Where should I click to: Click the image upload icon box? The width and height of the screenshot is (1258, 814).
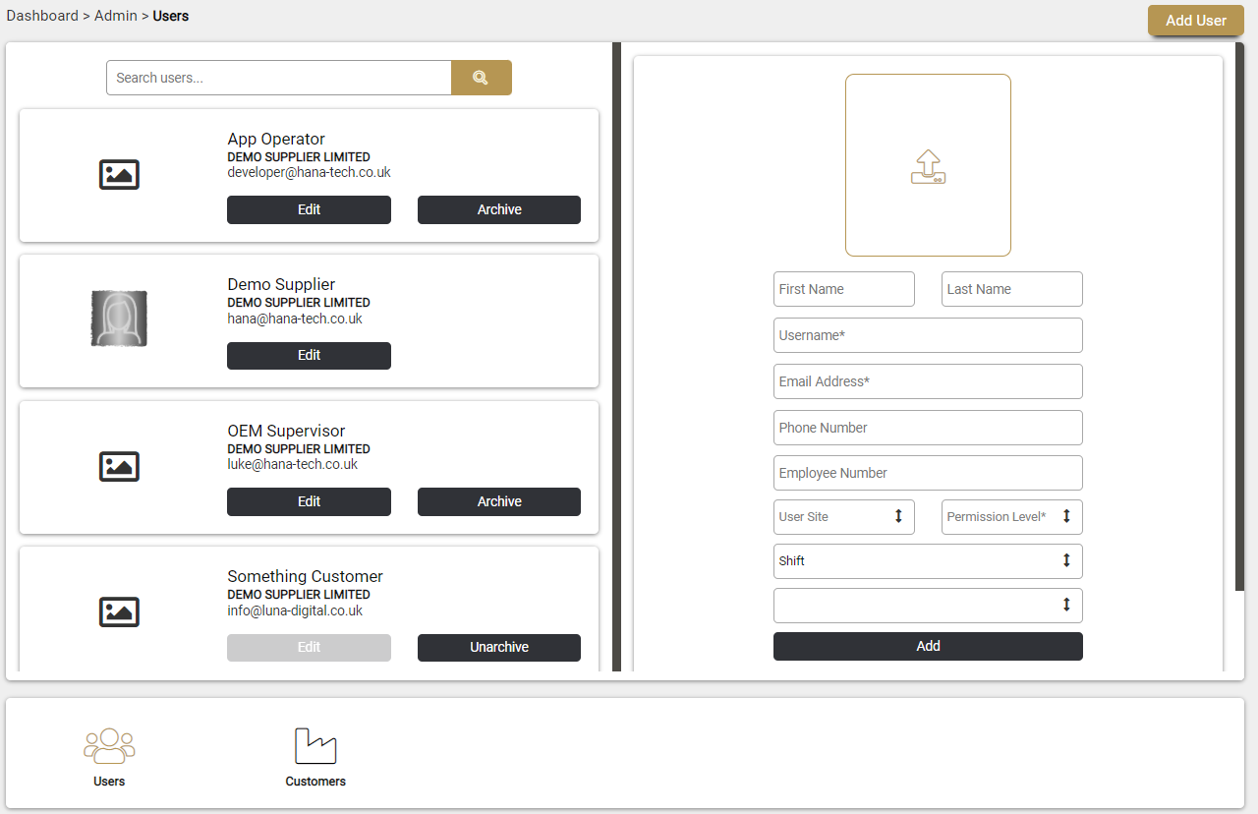tap(928, 165)
